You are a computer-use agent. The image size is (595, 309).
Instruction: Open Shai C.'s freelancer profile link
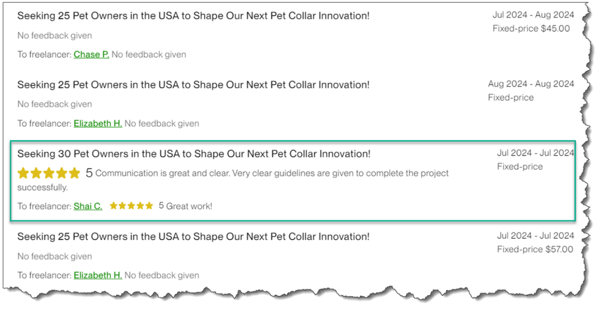tap(88, 206)
